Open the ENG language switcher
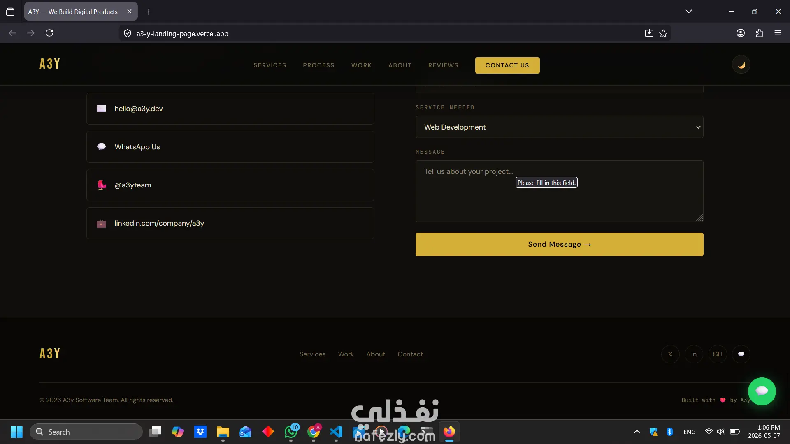 pyautogui.click(x=690, y=432)
